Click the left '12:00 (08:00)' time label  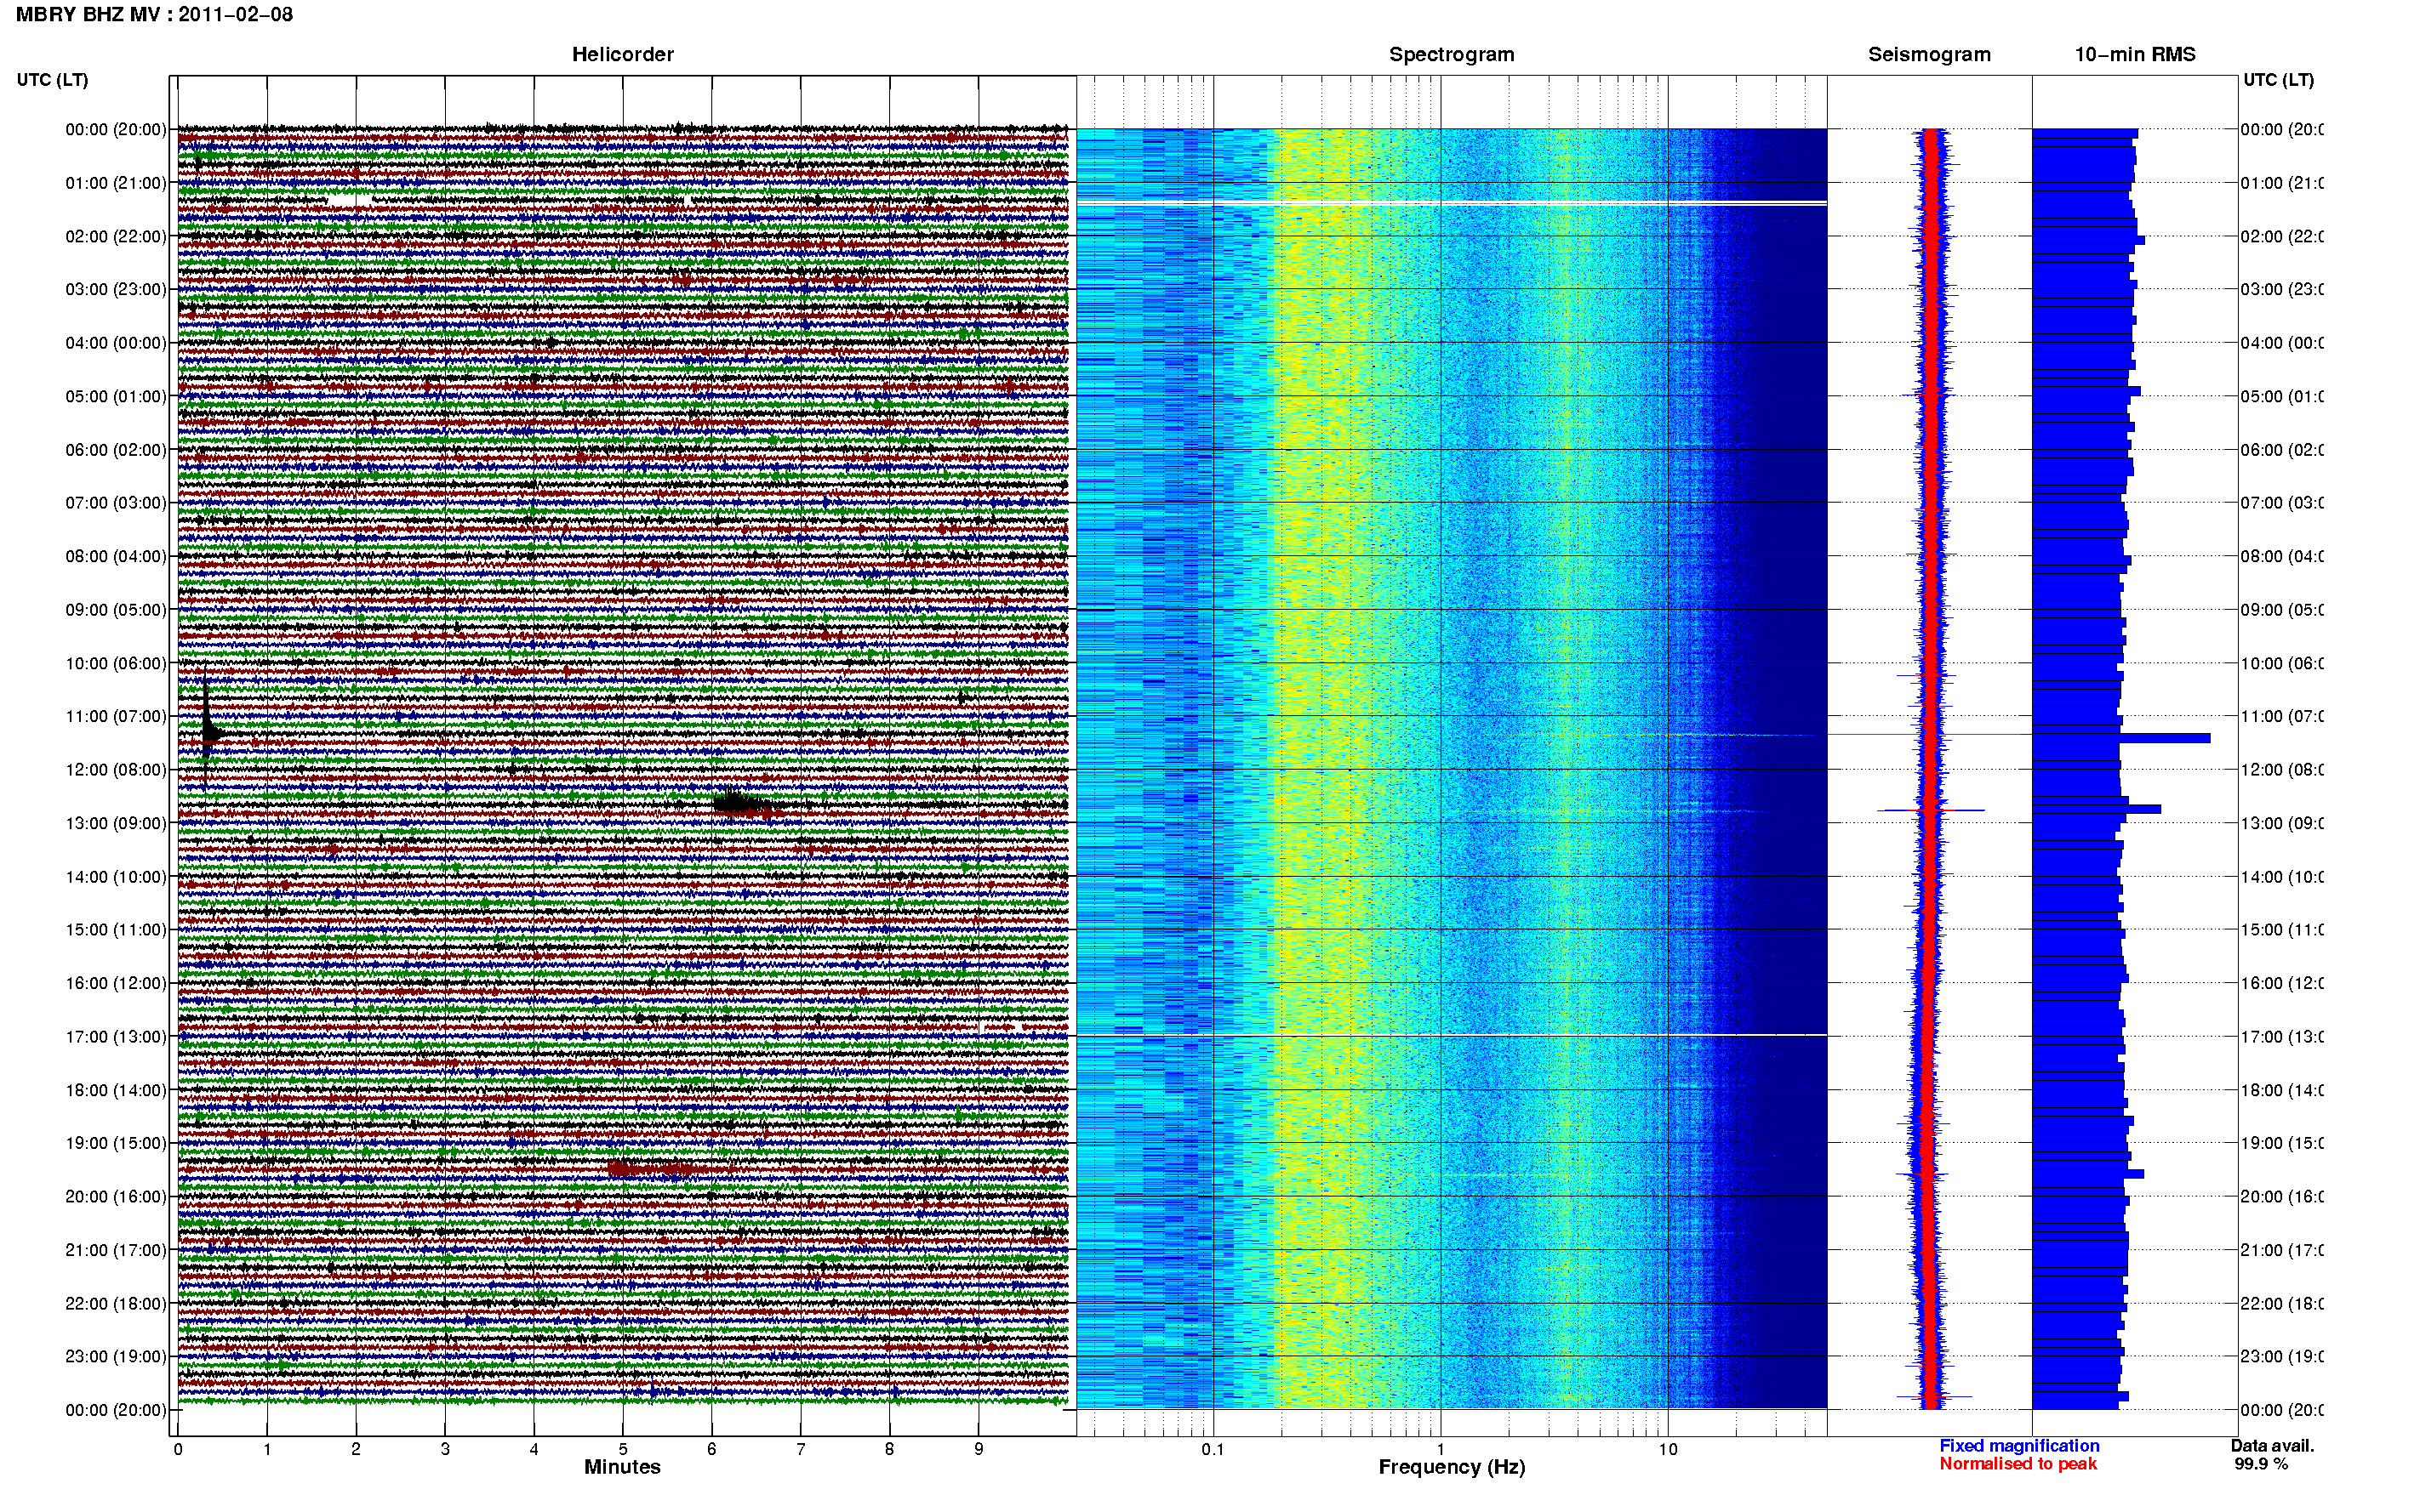pyautogui.click(x=116, y=770)
